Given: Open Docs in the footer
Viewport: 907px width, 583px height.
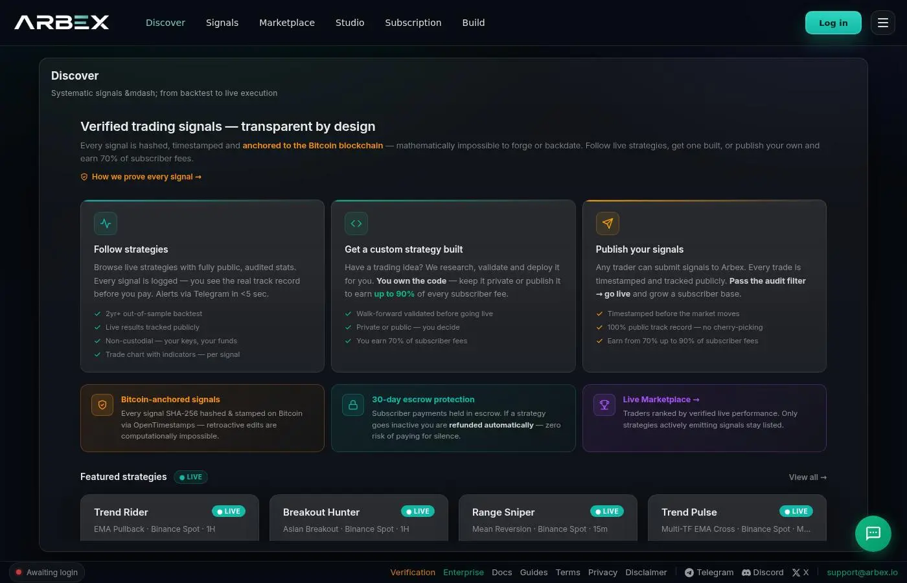Looking at the screenshot, I should [501, 573].
